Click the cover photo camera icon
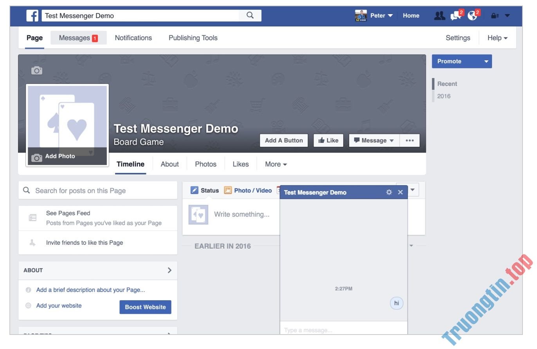The image size is (537, 349). coord(36,71)
